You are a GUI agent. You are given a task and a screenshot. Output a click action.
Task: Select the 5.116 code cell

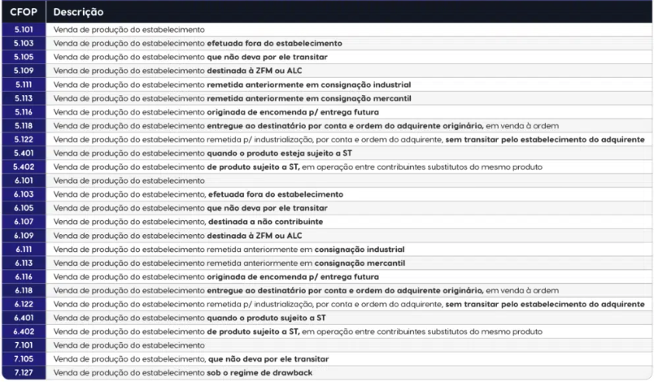(24, 111)
